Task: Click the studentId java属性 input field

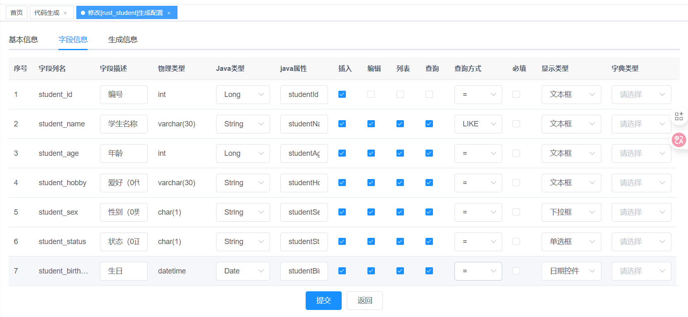Action: pos(304,94)
